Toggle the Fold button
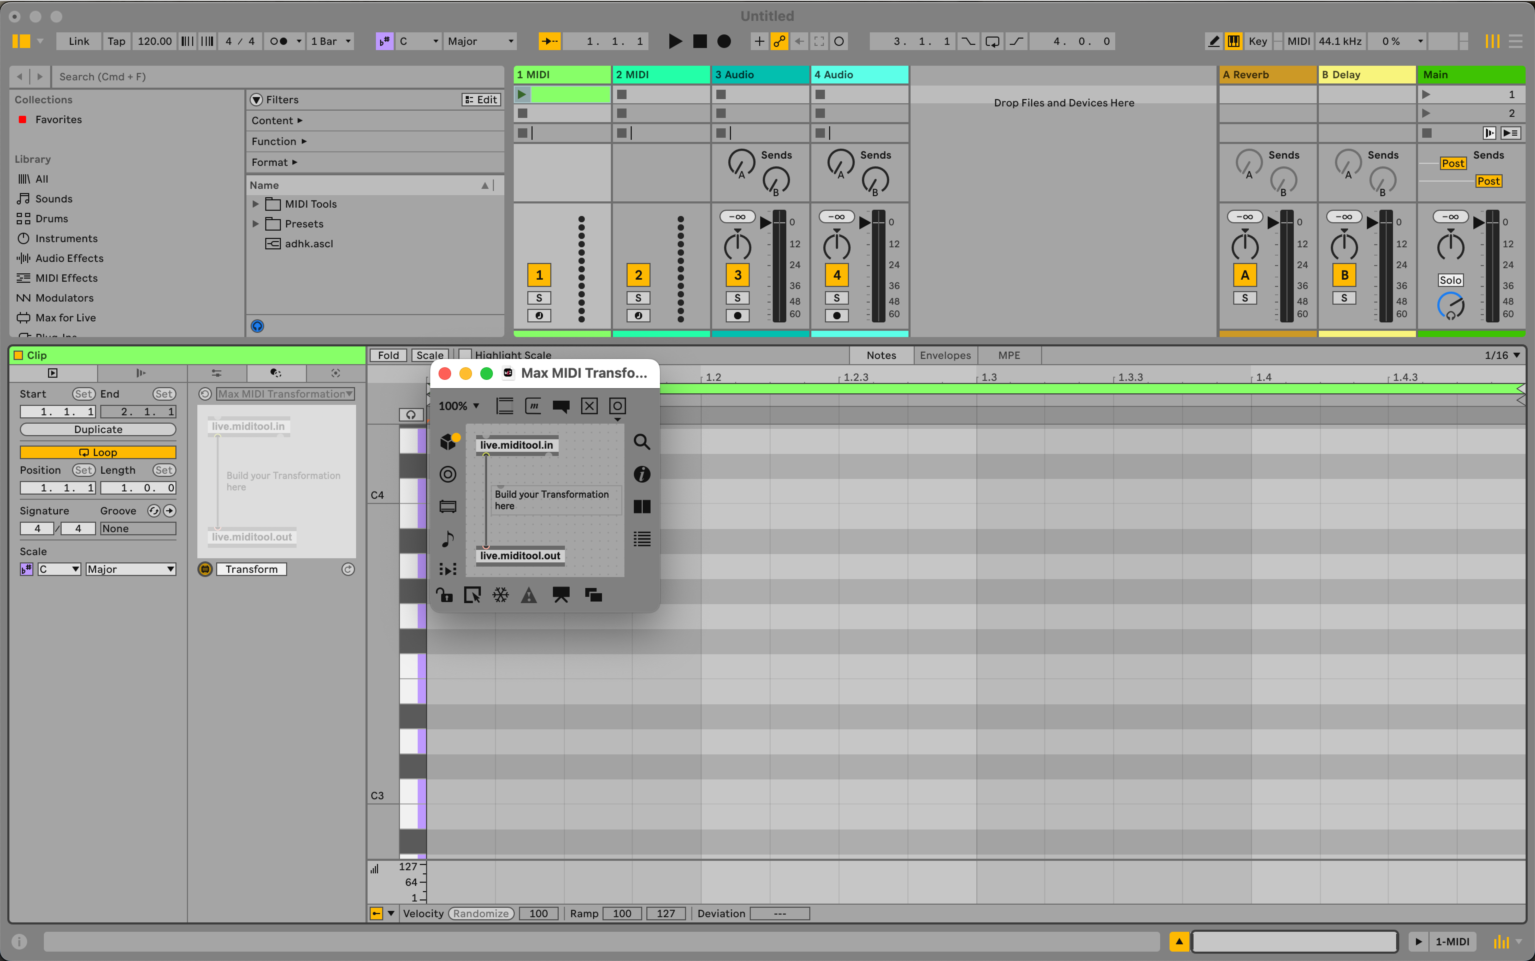The width and height of the screenshot is (1535, 961). pyautogui.click(x=388, y=355)
